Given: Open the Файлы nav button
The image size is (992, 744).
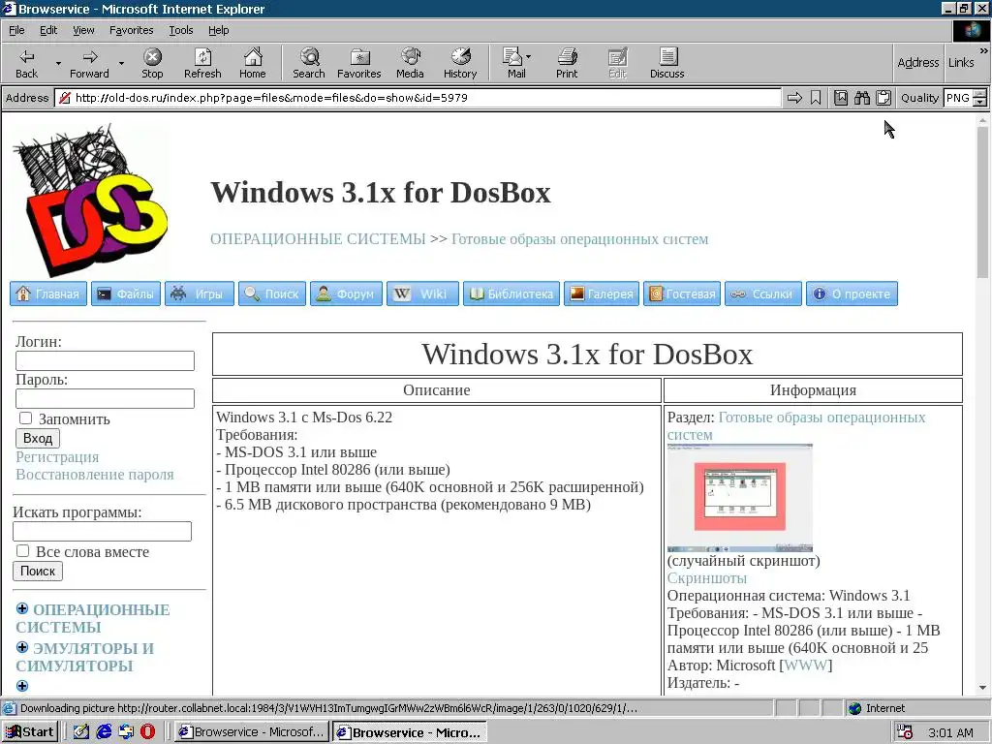Looking at the screenshot, I should (126, 294).
